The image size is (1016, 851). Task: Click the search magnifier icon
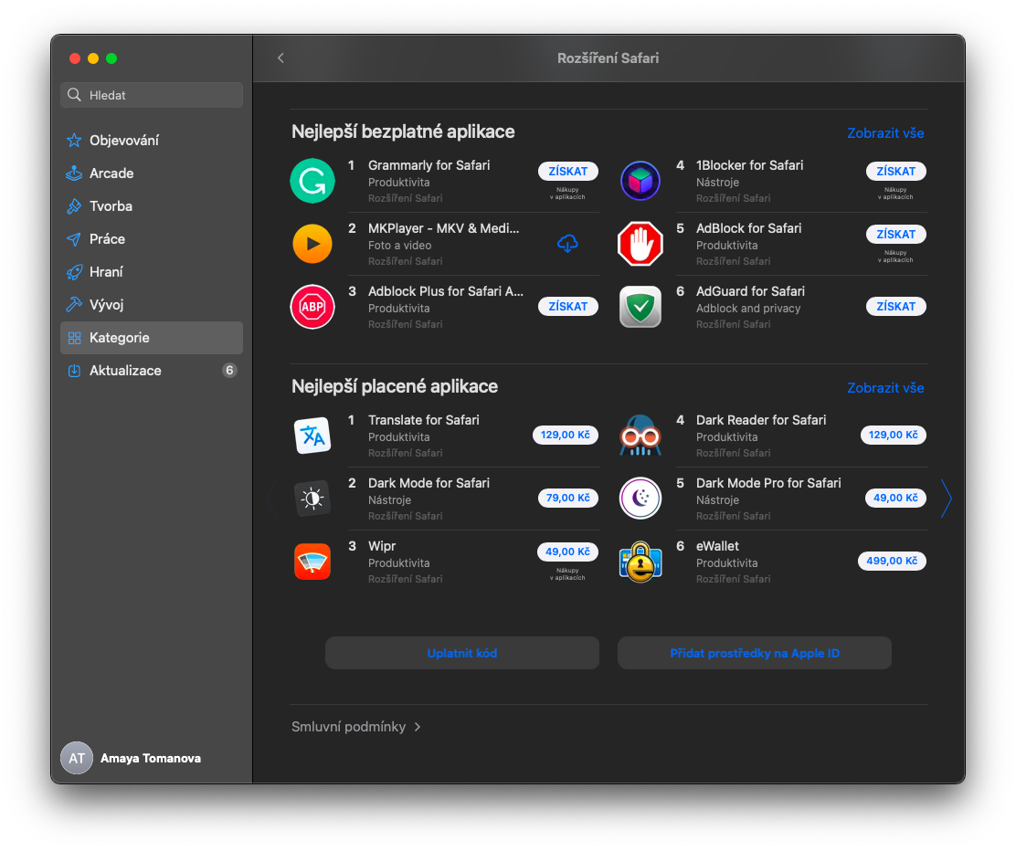click(x=75, y=95)
